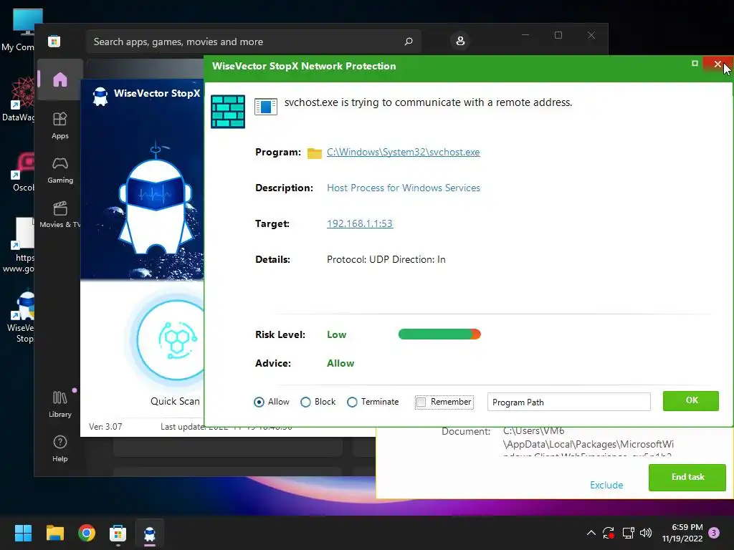This screenshot has width=734, height=550.
Task: Click the OK button
Action: 691,401
